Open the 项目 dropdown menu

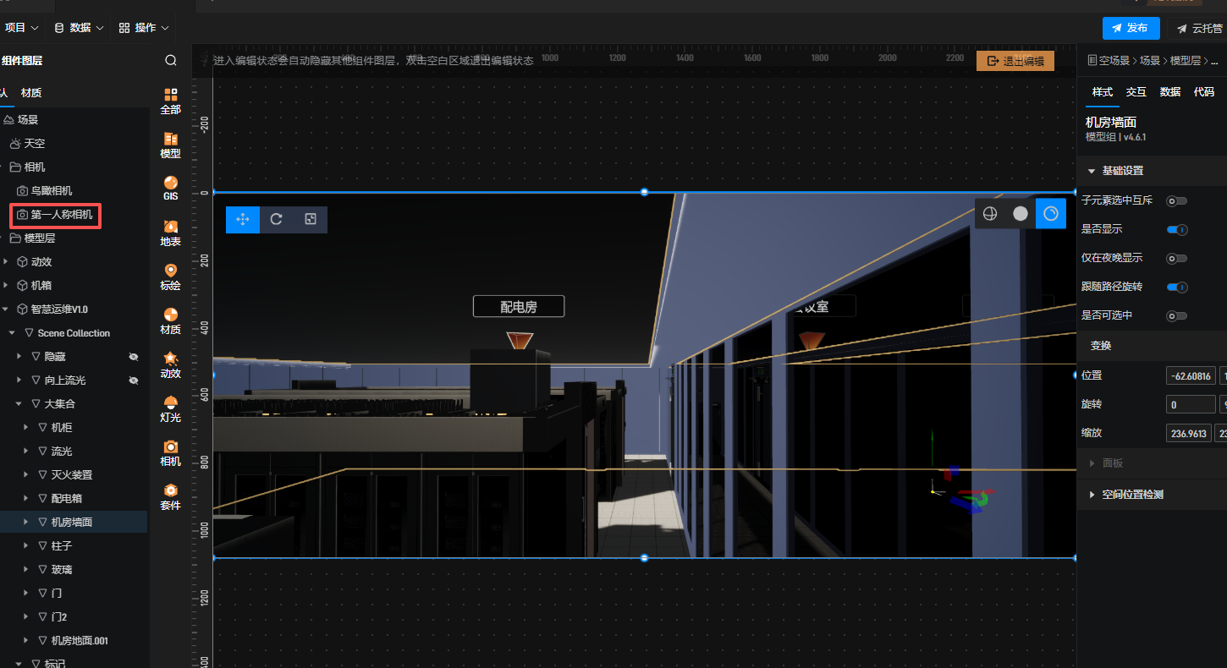coord(21,28)
